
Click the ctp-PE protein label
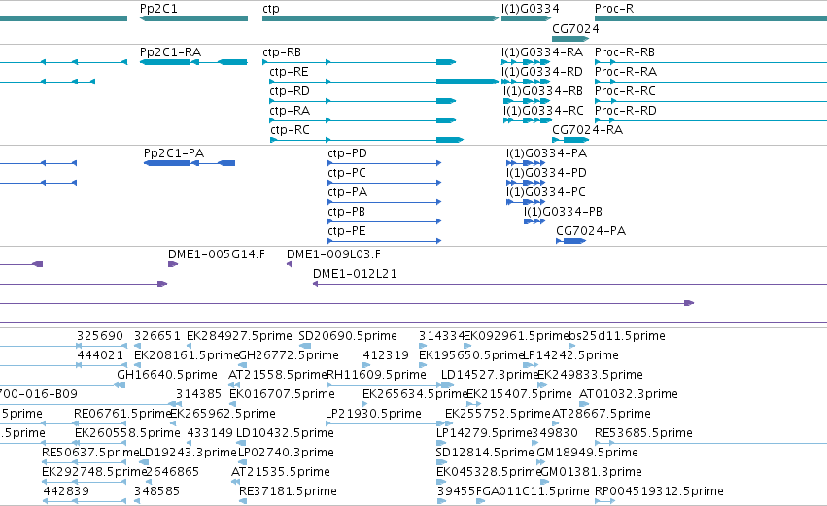tap(347, 231)
